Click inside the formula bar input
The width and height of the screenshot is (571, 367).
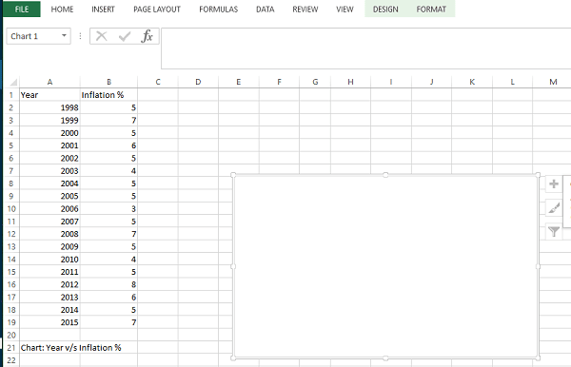pyautogui.click(x=365, y=48)
